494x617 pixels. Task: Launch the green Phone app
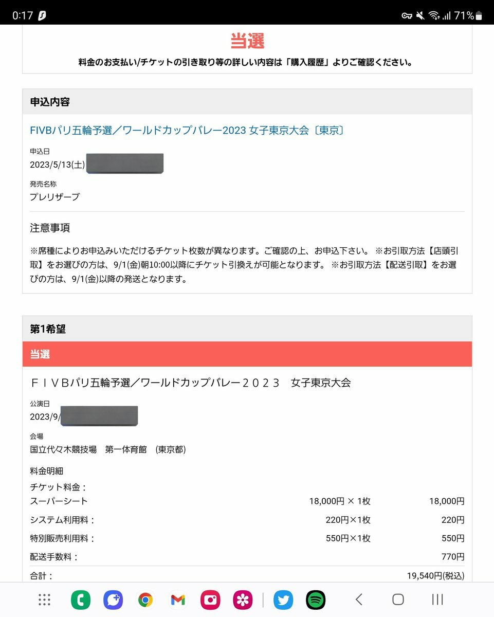point(81,600)
